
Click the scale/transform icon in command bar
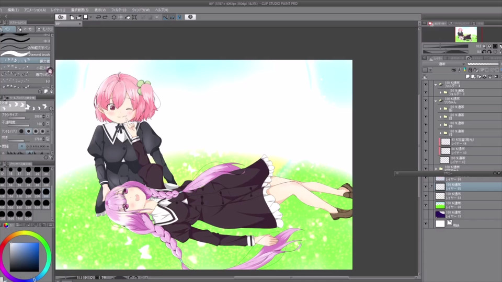tap(134, 17)
